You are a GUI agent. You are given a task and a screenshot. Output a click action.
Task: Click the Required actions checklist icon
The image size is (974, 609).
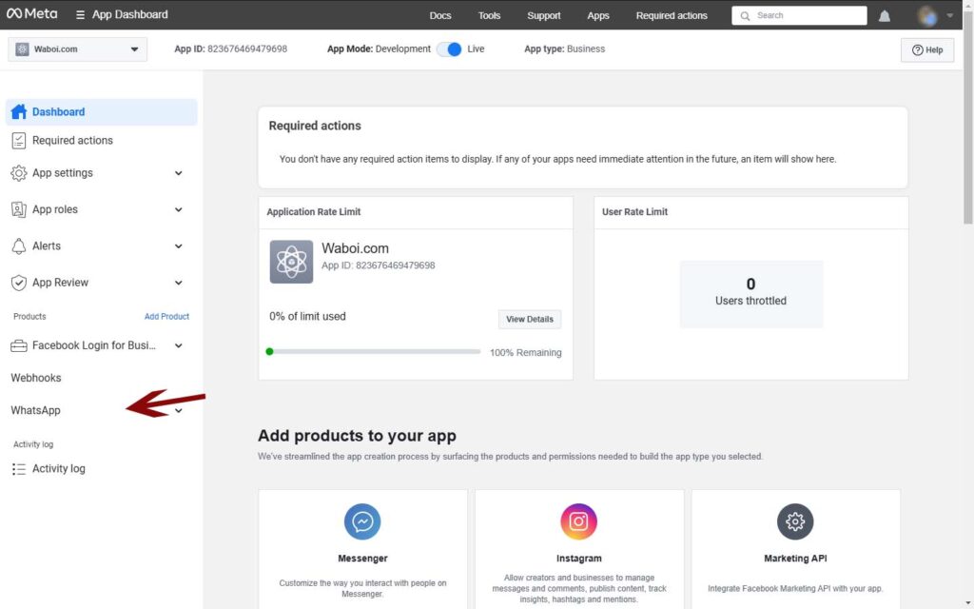coord(19,141)
